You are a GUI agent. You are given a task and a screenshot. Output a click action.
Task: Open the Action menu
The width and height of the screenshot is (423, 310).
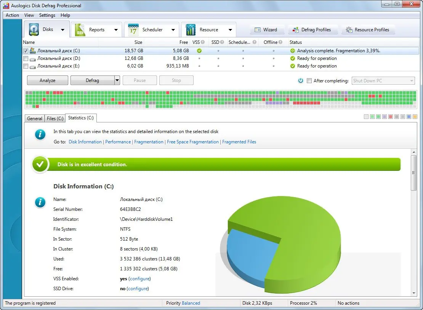point(13,15)
